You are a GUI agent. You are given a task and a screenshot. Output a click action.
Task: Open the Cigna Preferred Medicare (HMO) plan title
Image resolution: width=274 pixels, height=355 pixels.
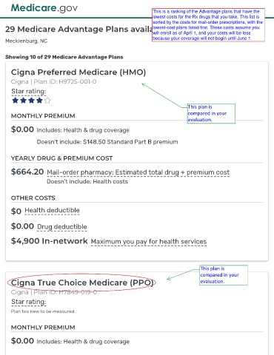click(x=78, y=72)
